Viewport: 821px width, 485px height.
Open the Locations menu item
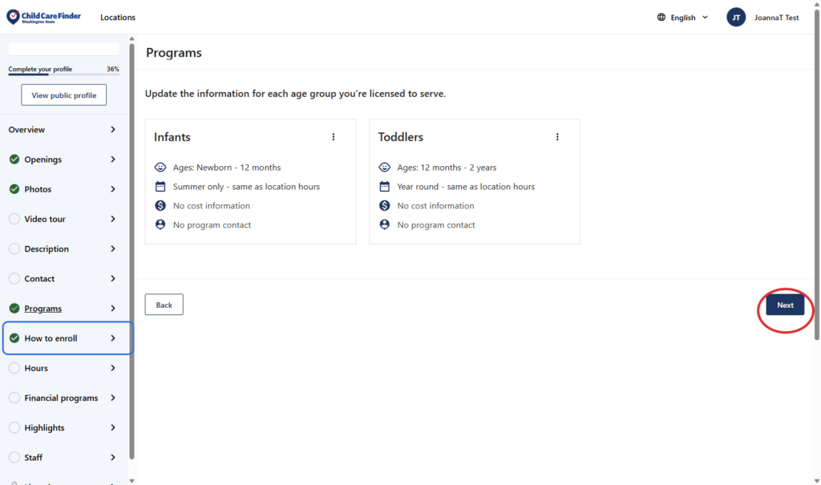click(x=118, y=18)
